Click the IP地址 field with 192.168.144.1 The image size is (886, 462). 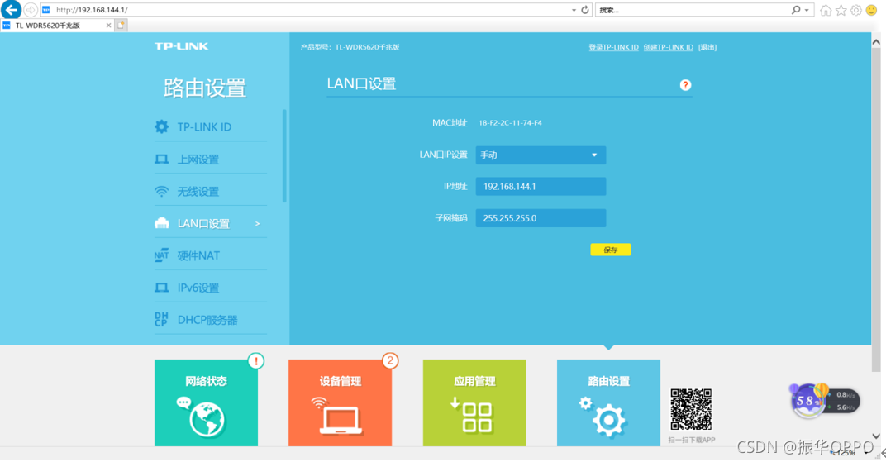541,187
